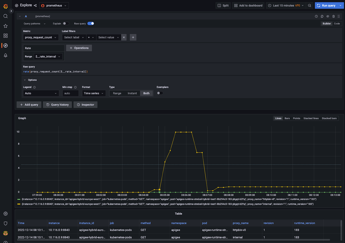This screenshot has height=243, width=345.
Task: Click the Min step info icon
Action: pos(75,87)
